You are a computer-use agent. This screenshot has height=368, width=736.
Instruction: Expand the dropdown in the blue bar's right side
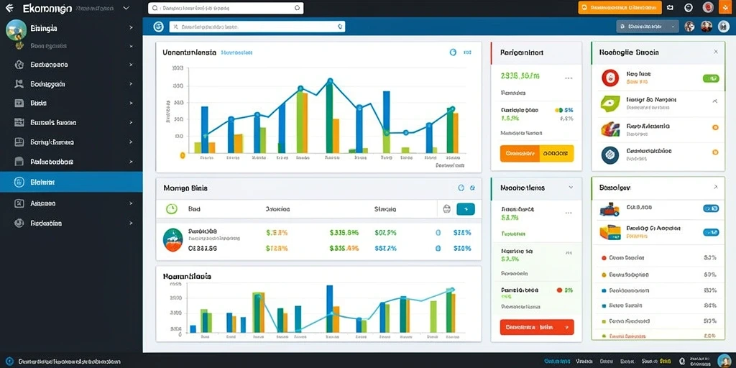(648, 27)
